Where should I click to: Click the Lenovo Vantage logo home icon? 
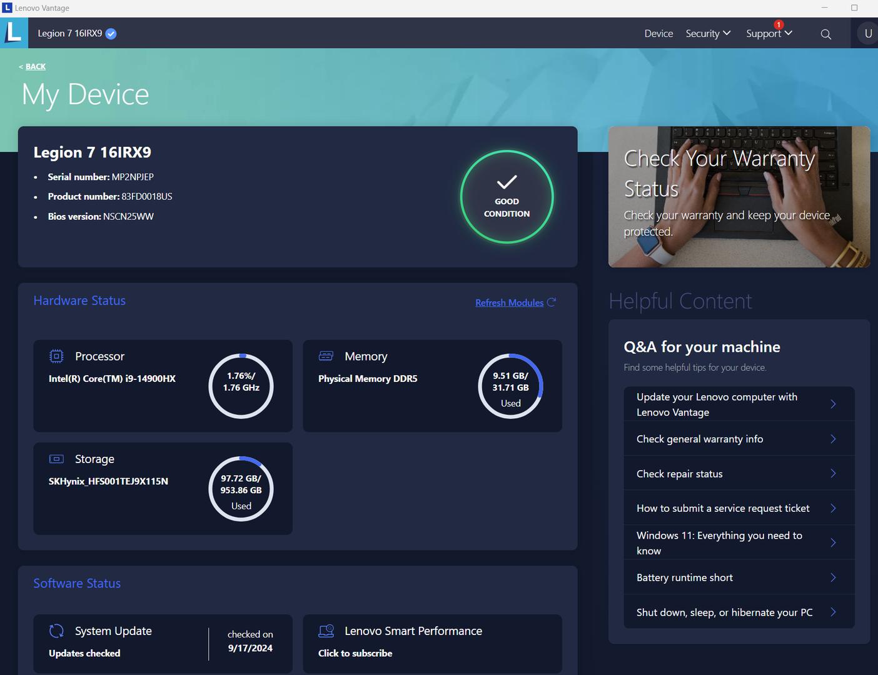coord(14,33)
